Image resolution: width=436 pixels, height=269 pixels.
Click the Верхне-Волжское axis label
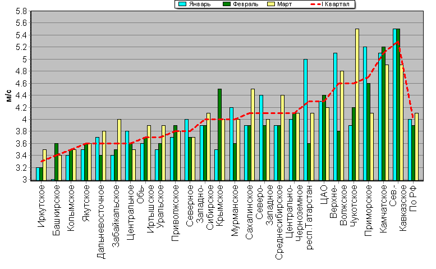[x=339, y=205]
